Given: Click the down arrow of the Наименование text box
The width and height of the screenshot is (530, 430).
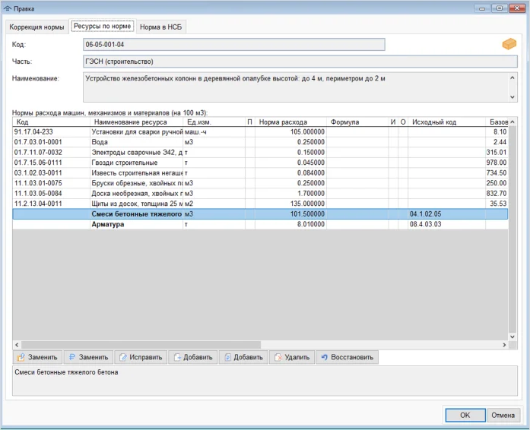Looking at the screenshot, I should pyautogui.click(x=513, y=96).
